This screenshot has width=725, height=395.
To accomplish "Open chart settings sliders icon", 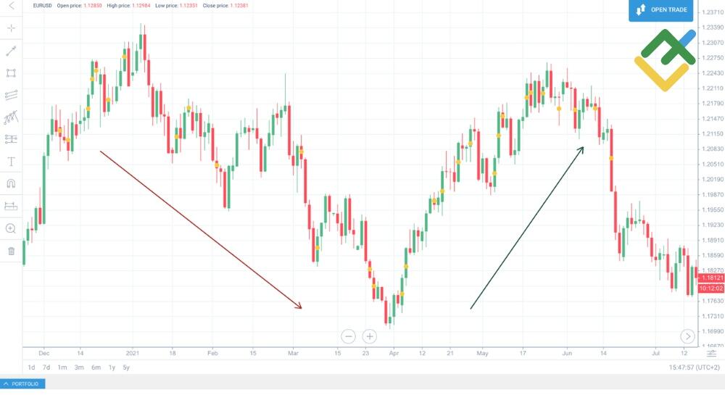I will [711, 354].
